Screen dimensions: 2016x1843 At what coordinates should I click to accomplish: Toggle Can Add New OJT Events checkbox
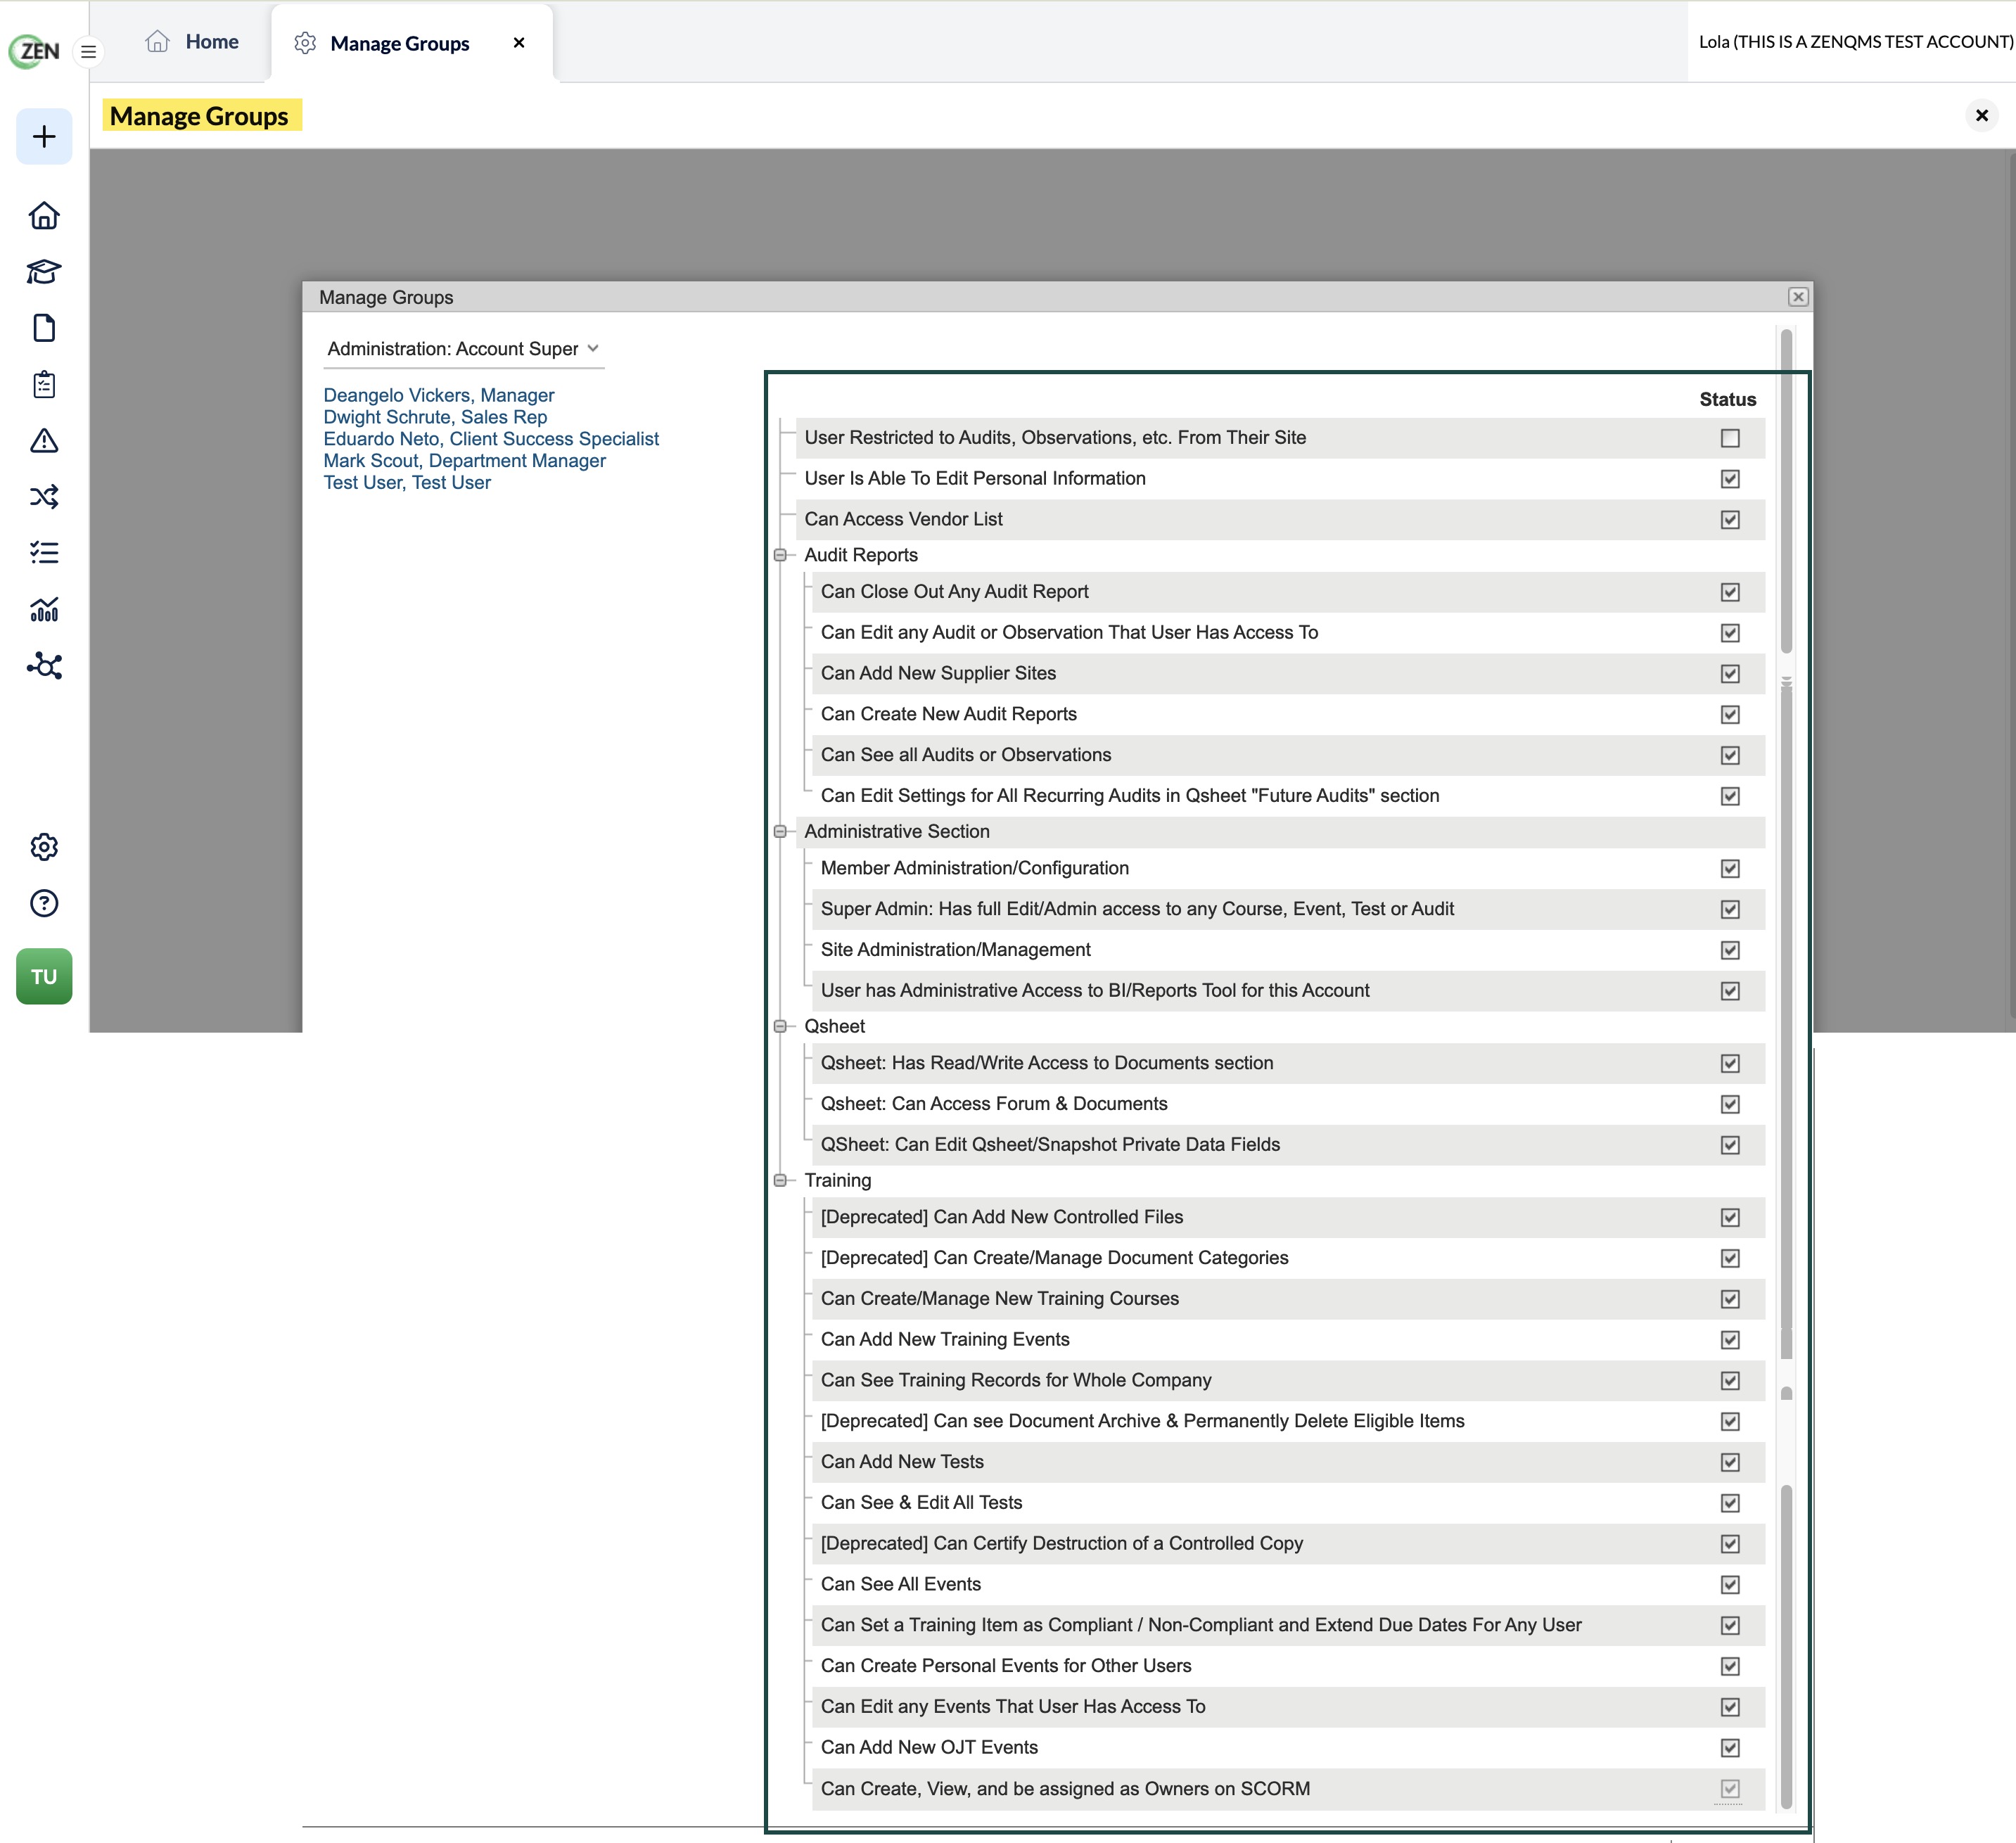(1730, 1748)
